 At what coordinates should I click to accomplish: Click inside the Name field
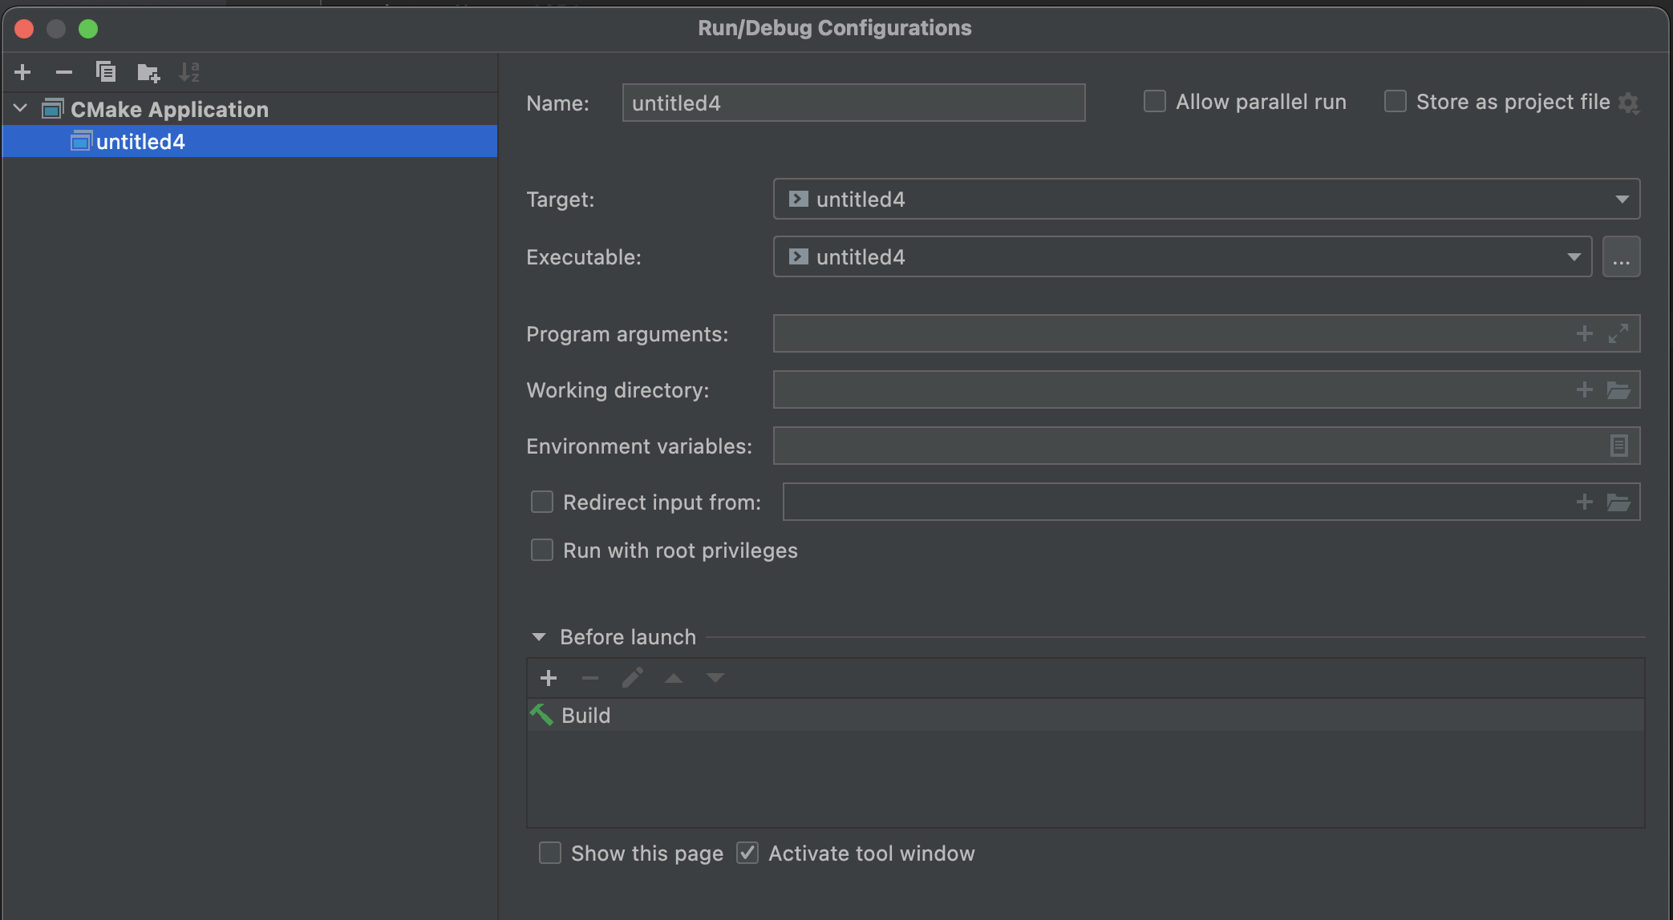853,103
